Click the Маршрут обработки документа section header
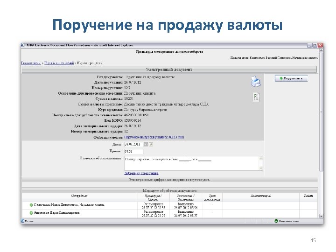 point(169,190)
